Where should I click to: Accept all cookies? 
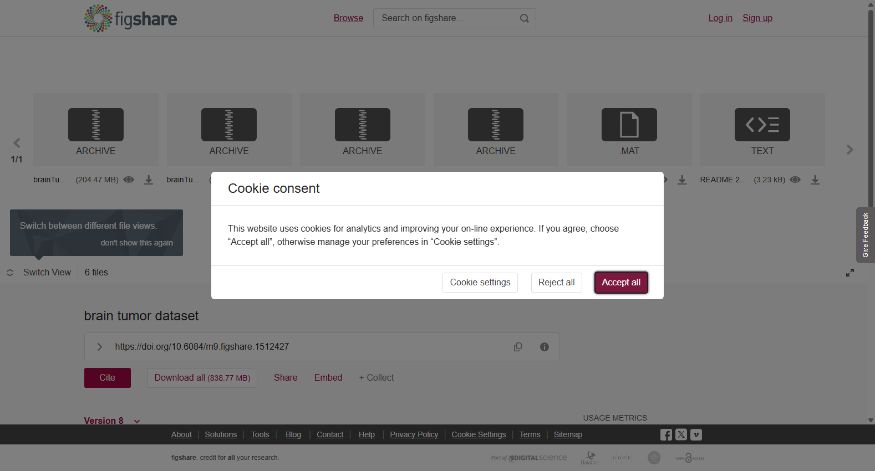(621, 283)
